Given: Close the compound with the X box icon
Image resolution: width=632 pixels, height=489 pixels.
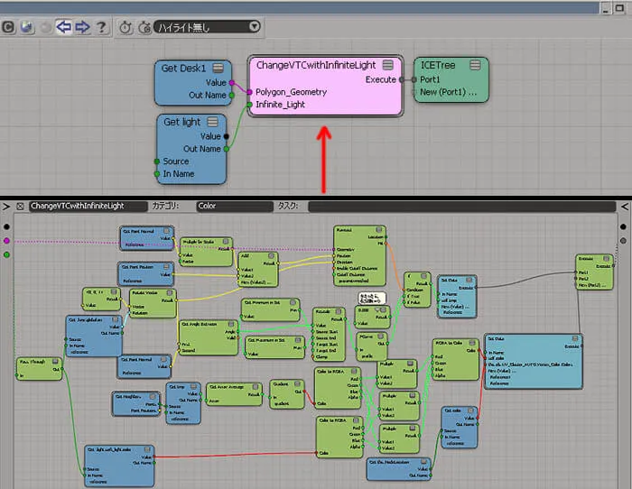Looking at the screenshot, I should click(20, 207).
